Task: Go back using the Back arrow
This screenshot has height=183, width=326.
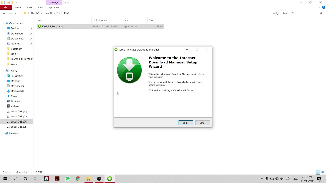Action: click(4, 13)
